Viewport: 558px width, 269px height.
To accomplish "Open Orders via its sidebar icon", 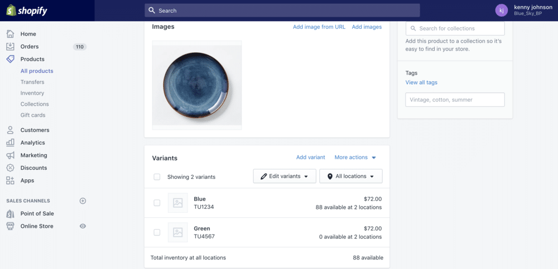I will [10, 47].
